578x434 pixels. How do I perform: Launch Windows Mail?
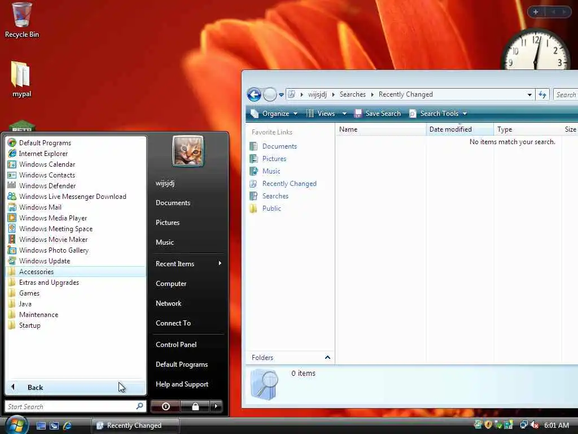(76, 207)
